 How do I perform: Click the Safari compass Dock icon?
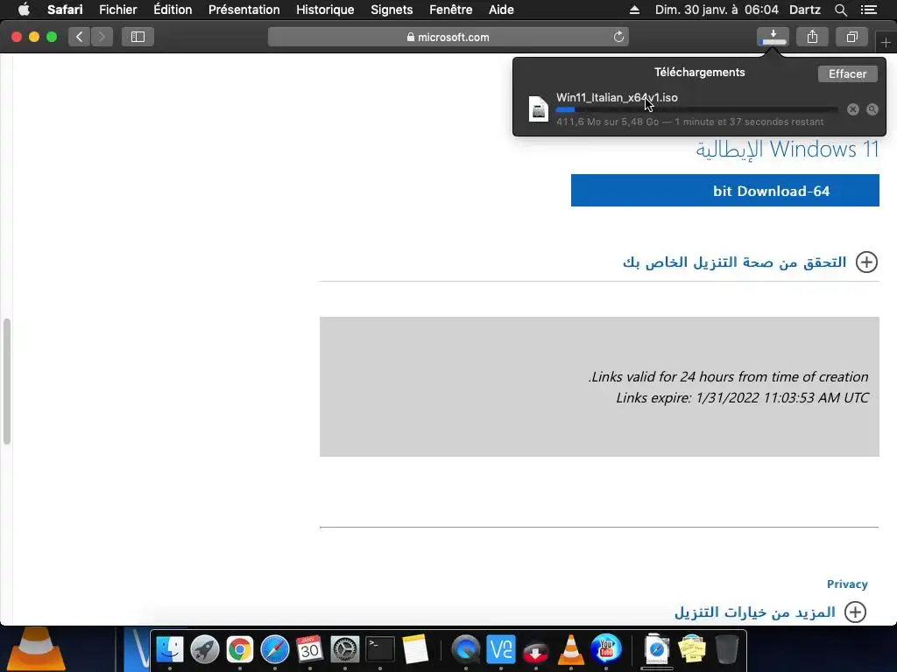point(274,650)
